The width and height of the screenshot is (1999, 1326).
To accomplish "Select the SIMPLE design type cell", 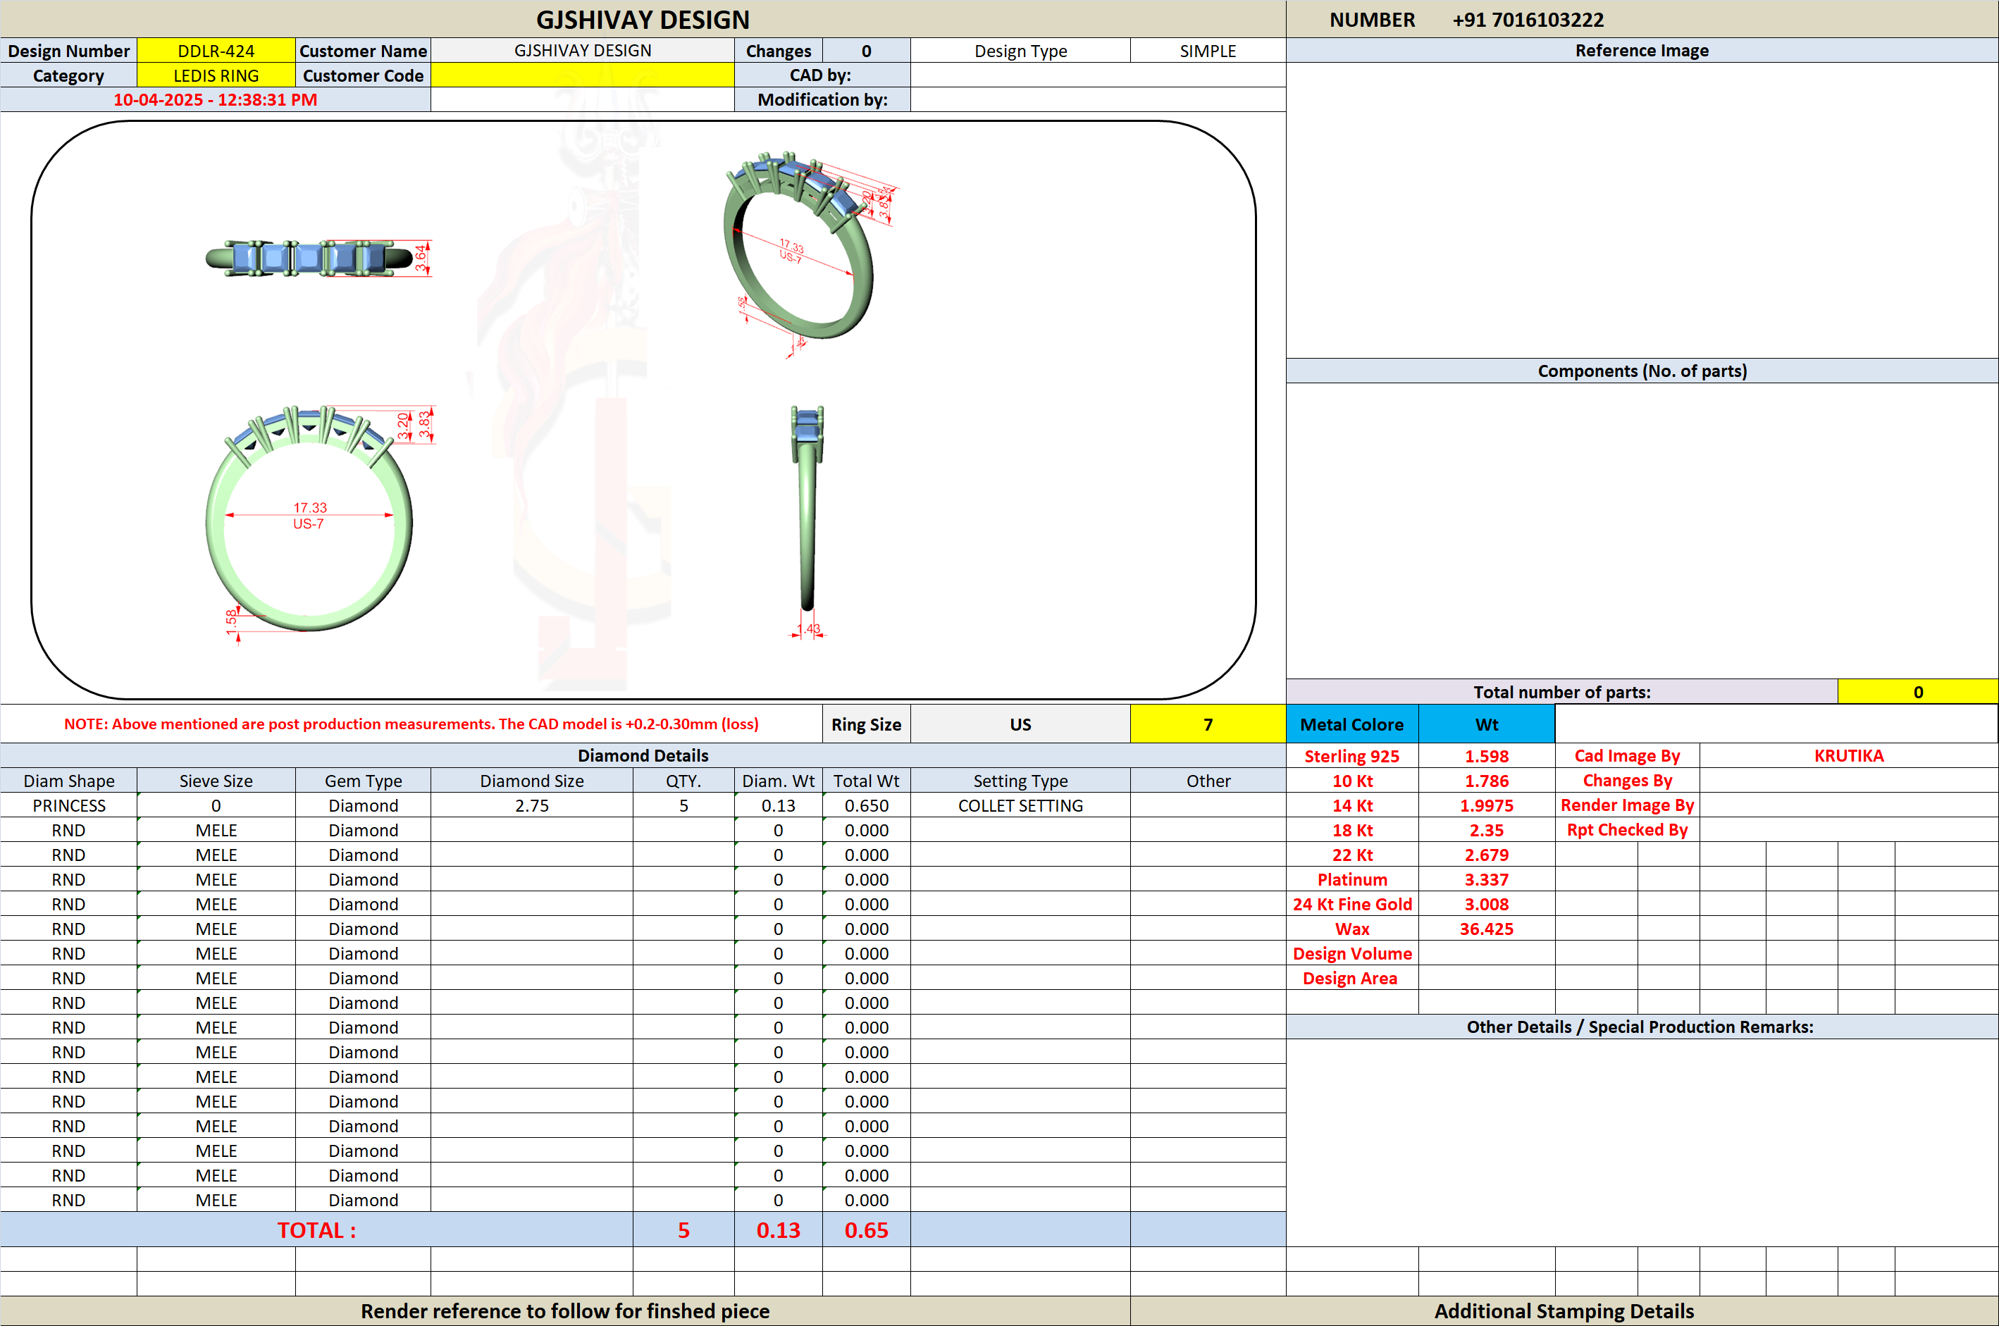I will (1208, 51).
